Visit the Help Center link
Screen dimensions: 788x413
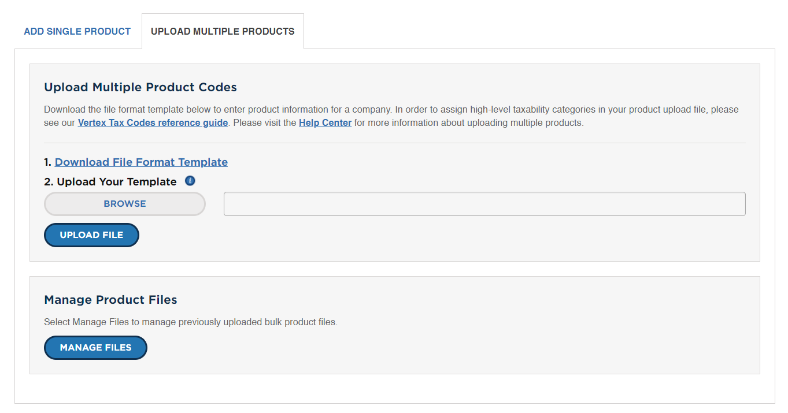click(325, 122)
